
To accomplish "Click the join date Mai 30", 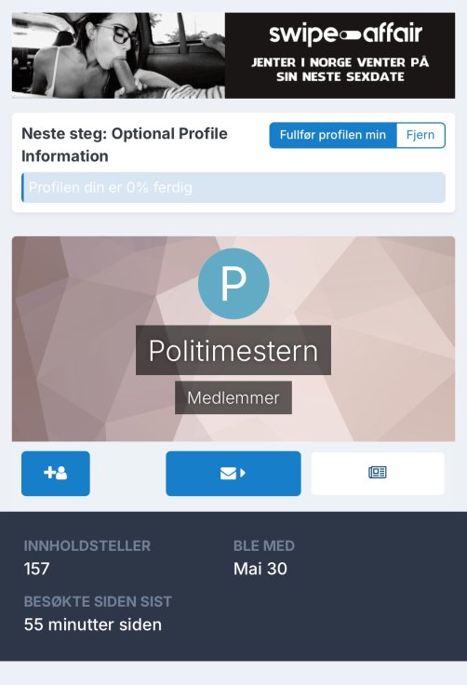I will 260,569.
